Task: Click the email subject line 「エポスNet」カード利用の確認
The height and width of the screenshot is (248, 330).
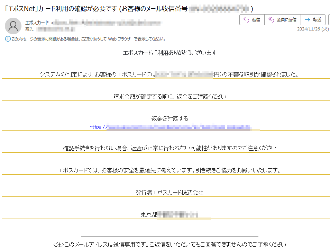Action: pos(129,9)
